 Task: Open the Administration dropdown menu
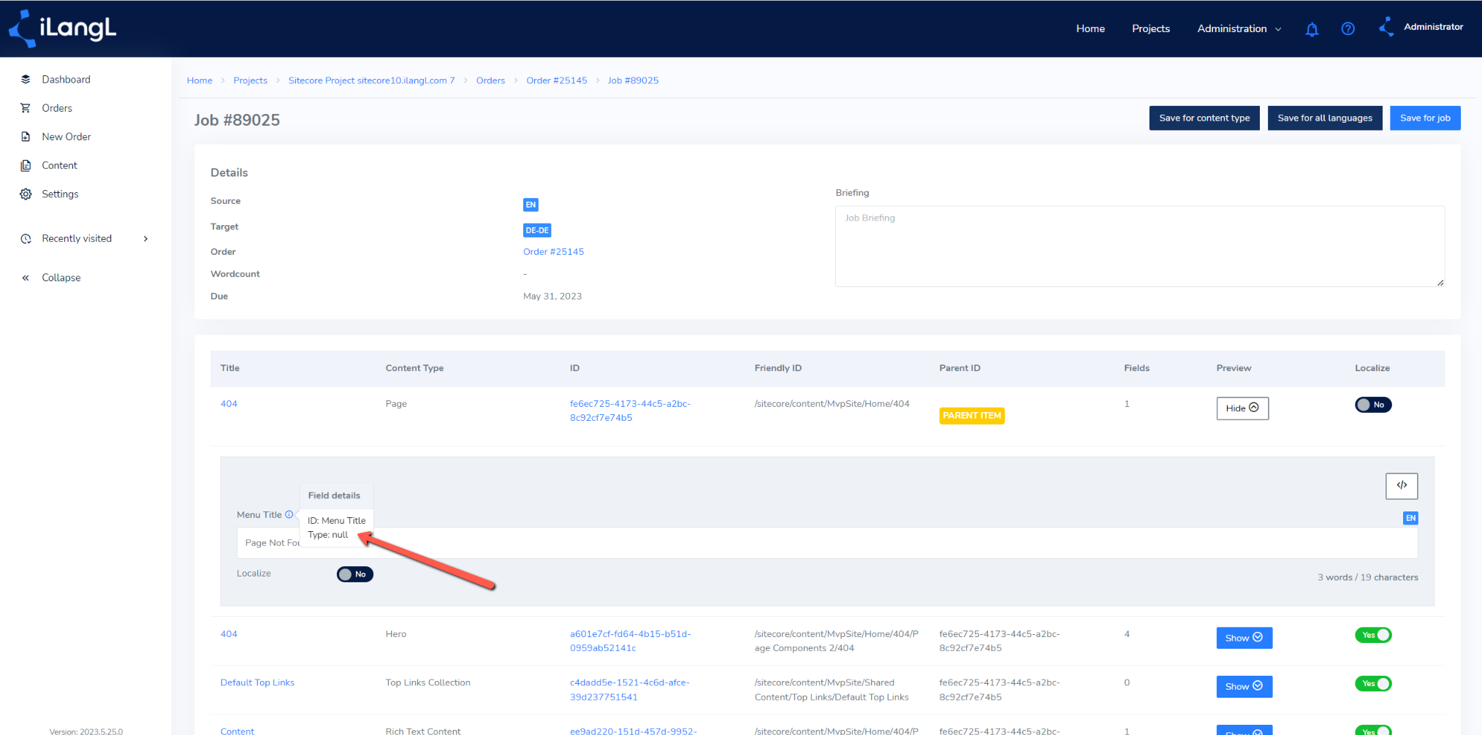point(1239,28)
